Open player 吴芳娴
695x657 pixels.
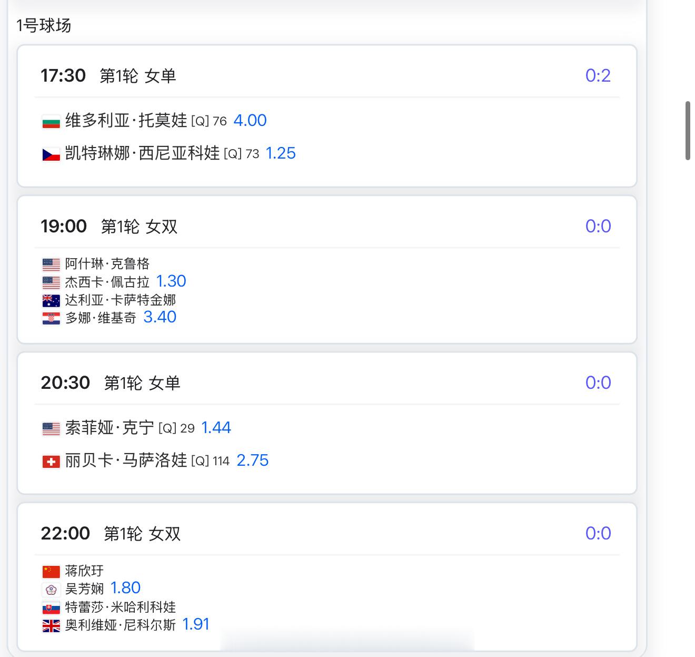coord(84,589)
